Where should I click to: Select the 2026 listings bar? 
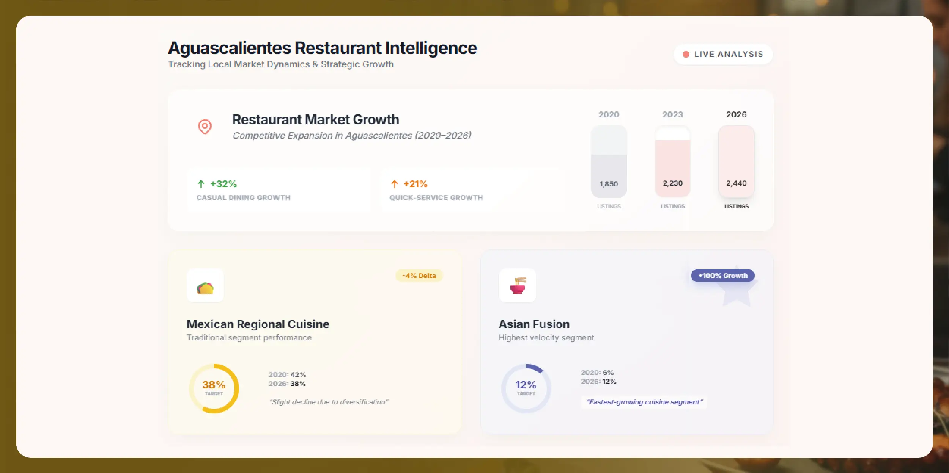(736, 161)
